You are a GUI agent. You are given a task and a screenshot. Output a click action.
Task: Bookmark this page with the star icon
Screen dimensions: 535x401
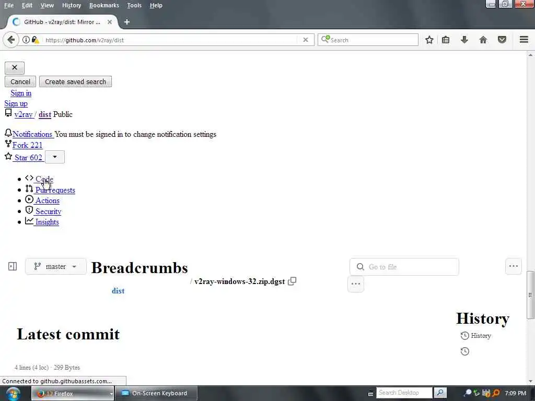pos(429,40)
